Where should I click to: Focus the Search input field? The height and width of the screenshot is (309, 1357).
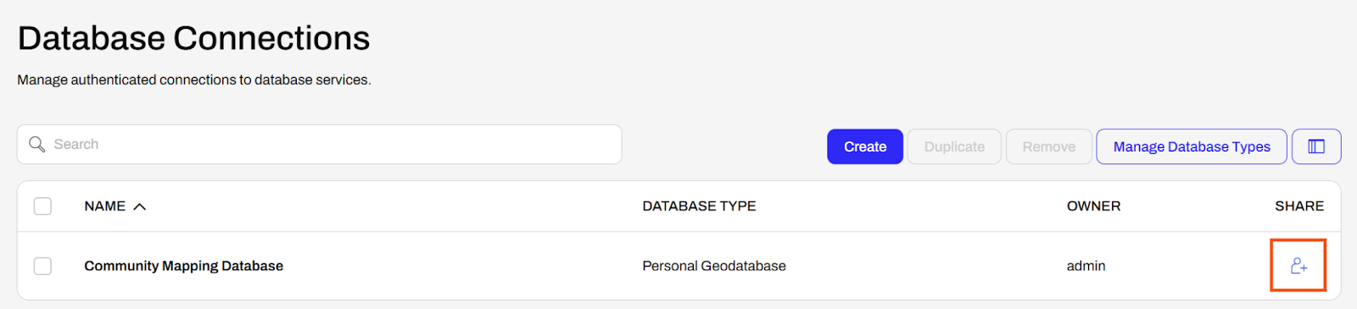[x=319, y=145]
